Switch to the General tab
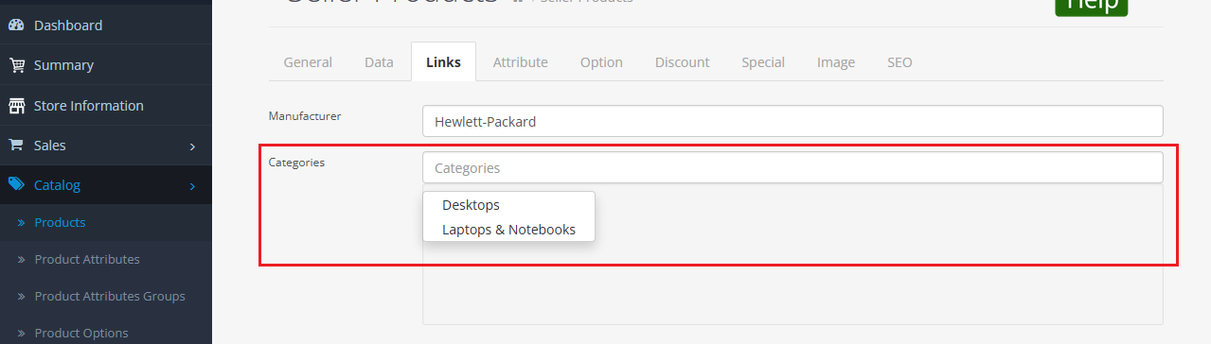Image resolution: width=1211 pixels, height=344 pixels. pyautogui.click(x=308, y=62)
